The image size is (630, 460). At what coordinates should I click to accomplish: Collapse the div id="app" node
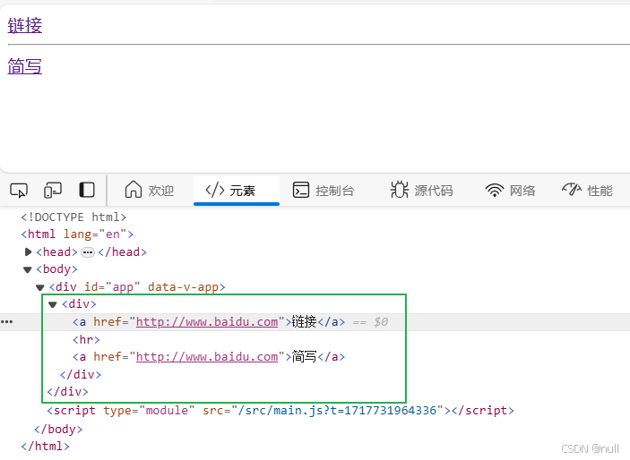click(x=39, y=287)
